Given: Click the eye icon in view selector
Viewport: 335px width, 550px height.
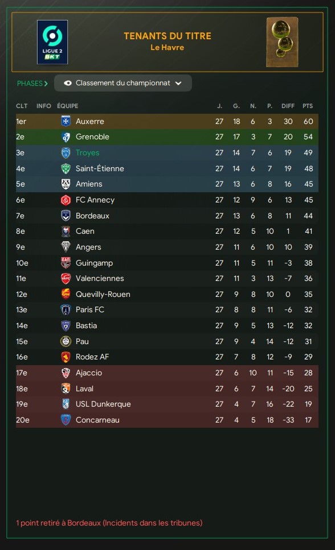Looking at the screenshot, I should pos(68,83).
